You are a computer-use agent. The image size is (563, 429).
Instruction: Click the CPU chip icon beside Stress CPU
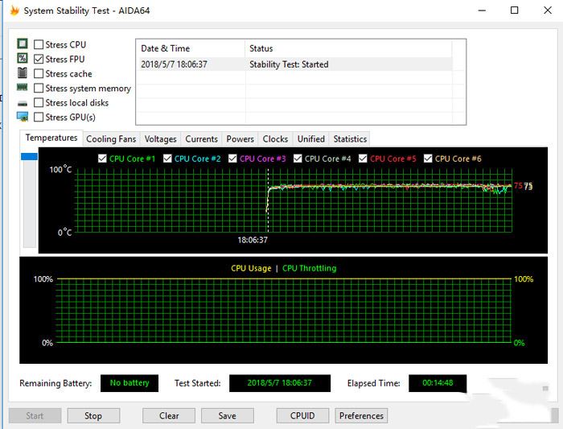pyautogui.click(x=23, y=43)
